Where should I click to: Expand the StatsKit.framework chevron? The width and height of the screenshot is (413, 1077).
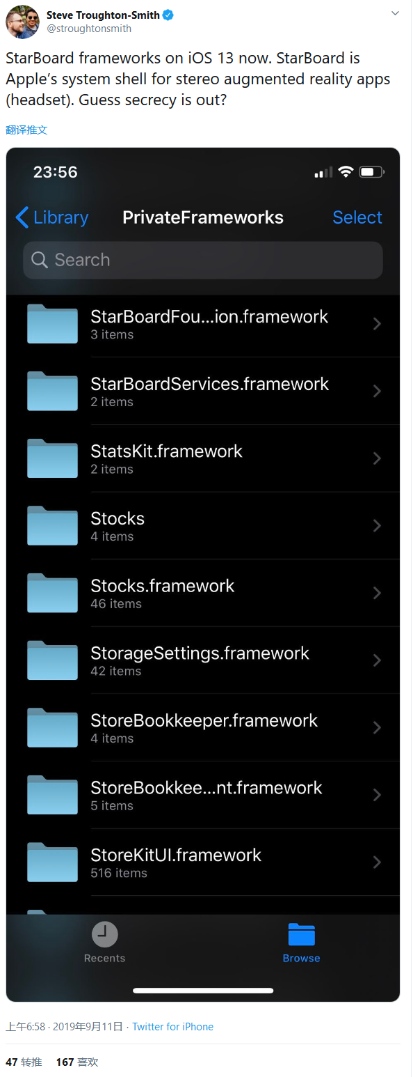point(377,458)
